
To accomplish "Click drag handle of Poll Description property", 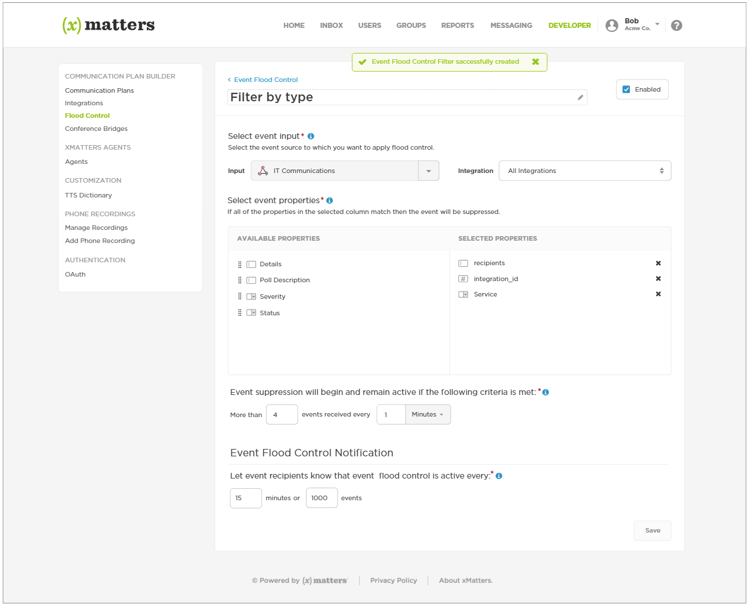I will point(240,280).
